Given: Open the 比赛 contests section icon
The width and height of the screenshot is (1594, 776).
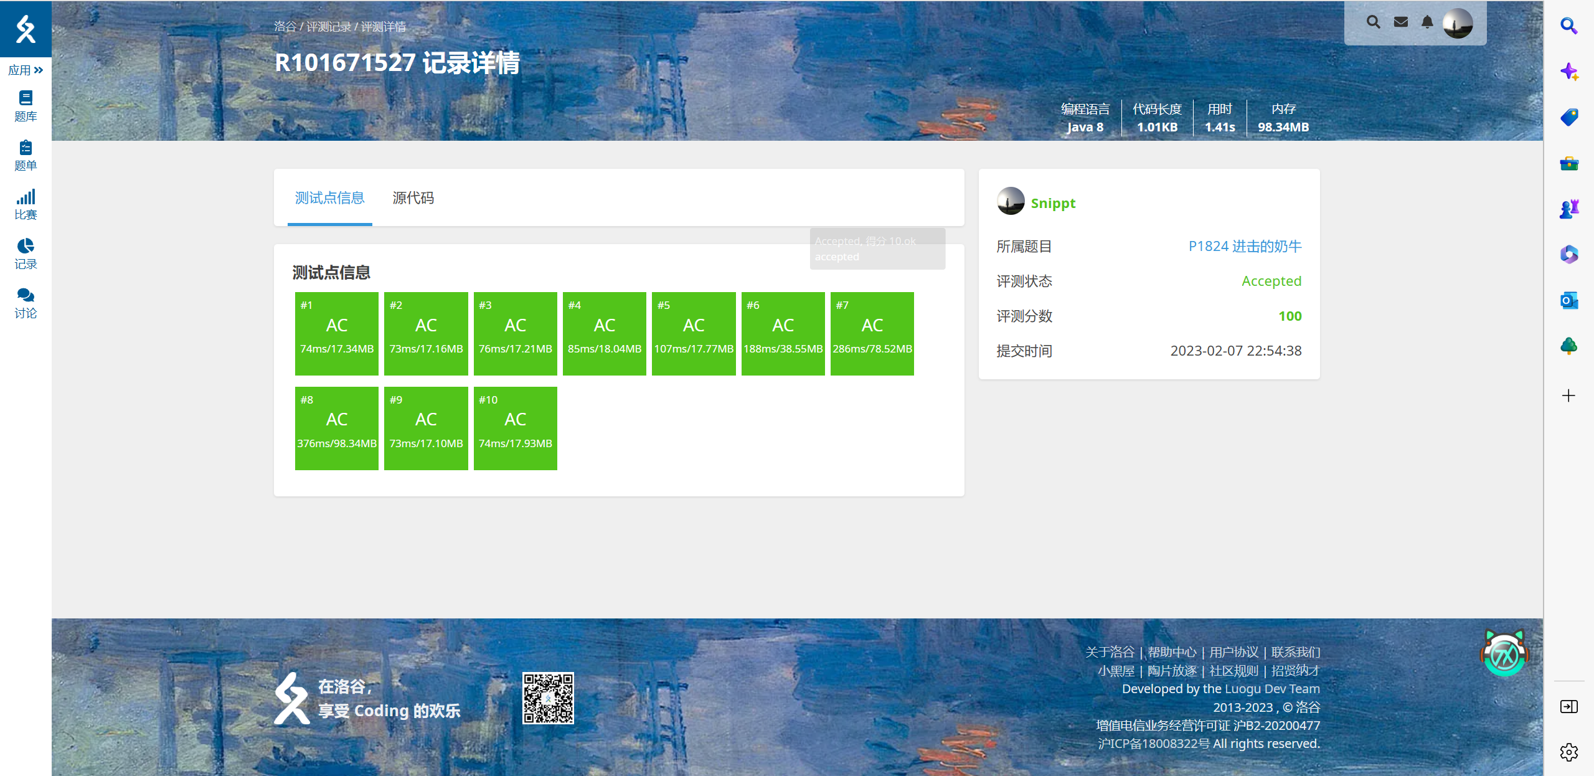Looking at the screenshot, I should click(25, 203).
